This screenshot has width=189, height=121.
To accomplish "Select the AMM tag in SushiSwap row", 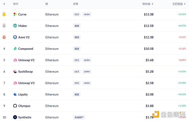I will (87, 72).
